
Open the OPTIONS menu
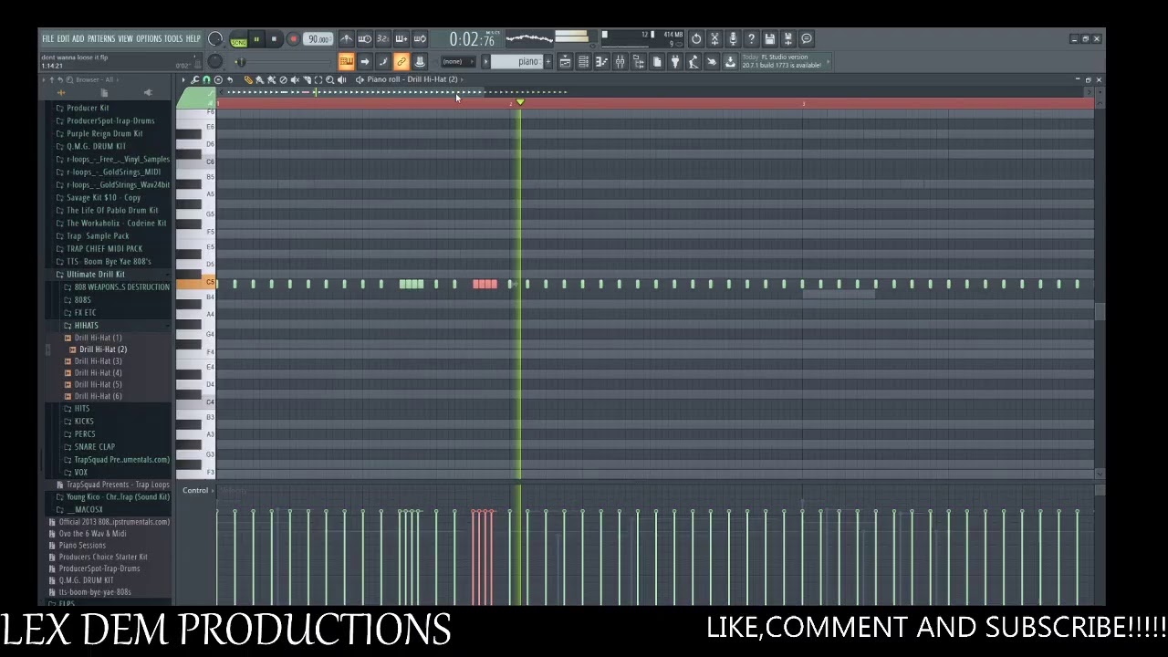click(x=149, y=38)
